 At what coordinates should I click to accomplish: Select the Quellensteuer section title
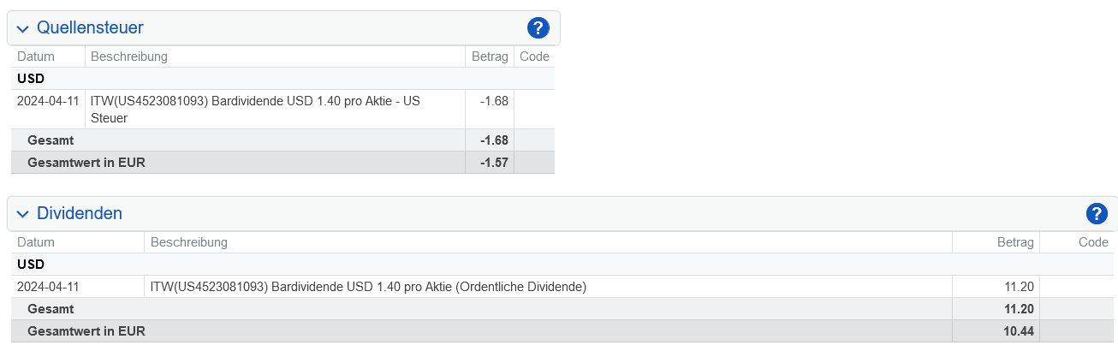(x=90, y=27)
